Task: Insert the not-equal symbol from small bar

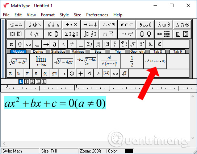Action: [x=72, y=44]
